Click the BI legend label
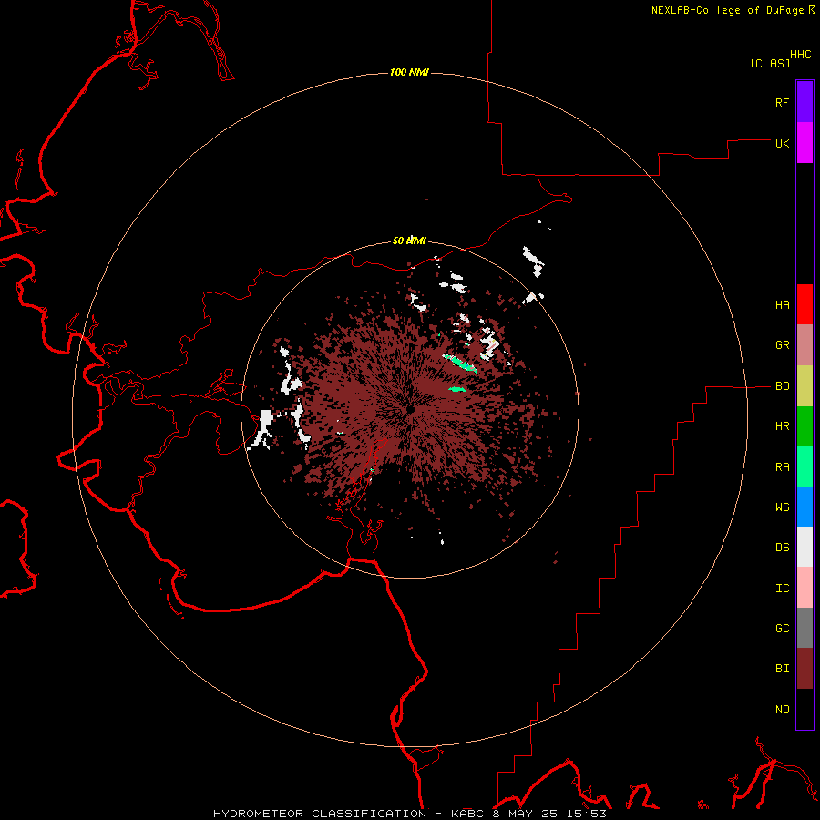The height and width of the screenshot is (820, 820). [782, 669]
